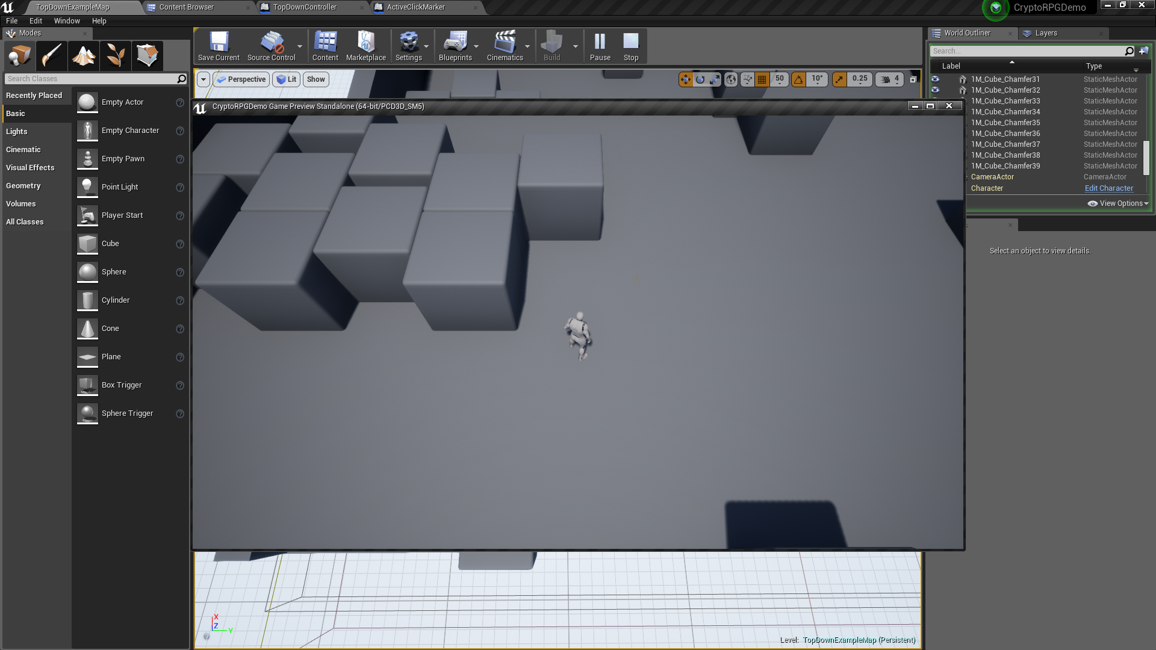This screenshot has height=650, width=1156.
Task: Toggle surface snapping icon
Action: click(x=747, y=79)
